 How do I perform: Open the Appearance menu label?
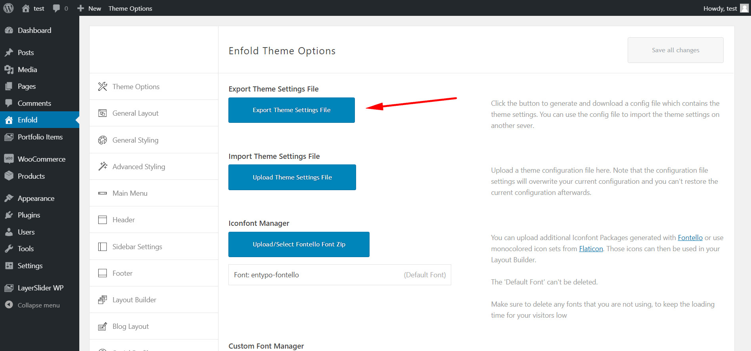click(x=36, y=198)
